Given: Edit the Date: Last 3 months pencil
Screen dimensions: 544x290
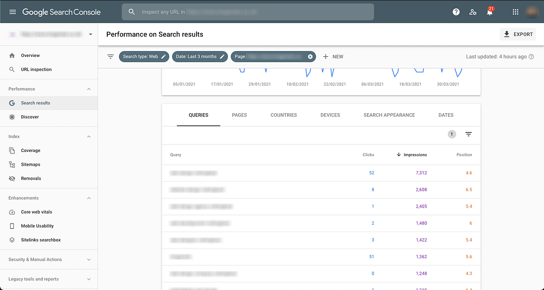Looking at the screenshot, I should coord(222,56).
